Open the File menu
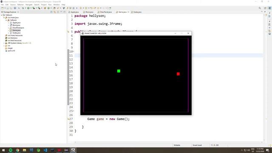Viewport: 272px width, 153px height. (x=2, y=5)
